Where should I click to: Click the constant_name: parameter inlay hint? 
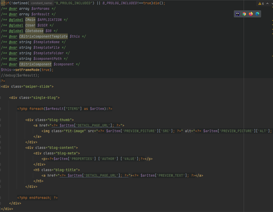[41, 3]
